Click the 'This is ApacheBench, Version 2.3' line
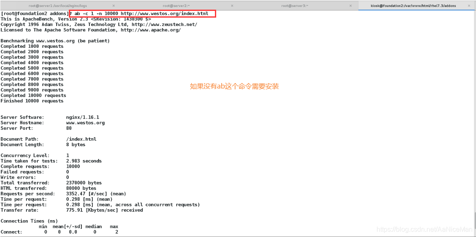Screen dimensions: 476x237 point(76,19)
